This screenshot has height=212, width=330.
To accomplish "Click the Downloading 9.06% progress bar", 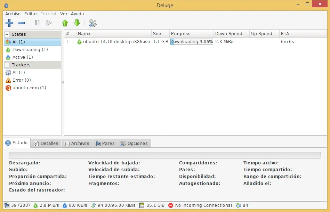I will pyautogui.click(x=192, y=42).
